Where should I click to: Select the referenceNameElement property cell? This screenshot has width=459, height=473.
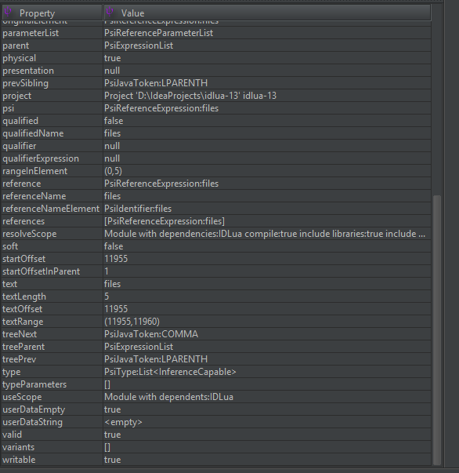tap(52, 209)
